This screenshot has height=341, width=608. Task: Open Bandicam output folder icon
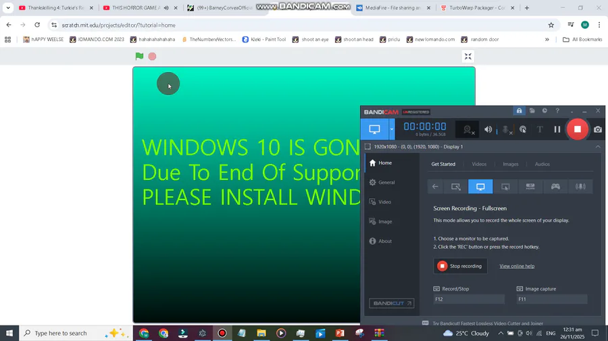click(x=532, y=111)
